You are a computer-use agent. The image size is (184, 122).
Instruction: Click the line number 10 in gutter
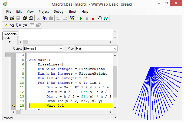pos(22,83)
